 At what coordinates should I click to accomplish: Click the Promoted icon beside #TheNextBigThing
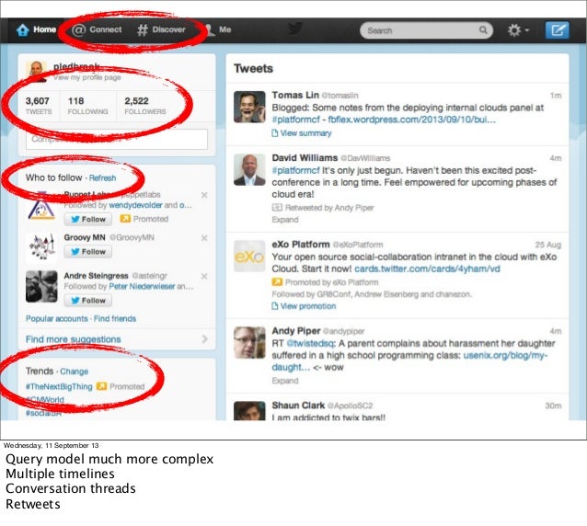(x=101, y=386)
